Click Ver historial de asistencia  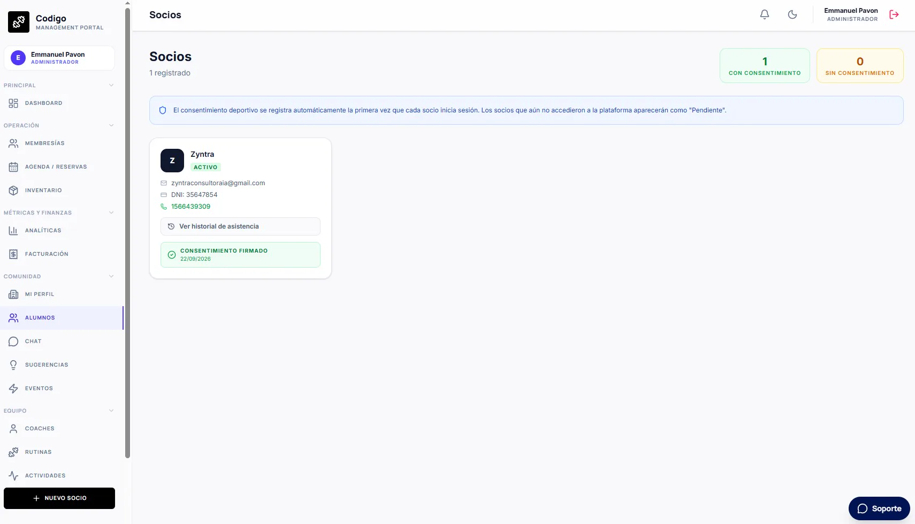pyautogui.click(x=240, y=226)
